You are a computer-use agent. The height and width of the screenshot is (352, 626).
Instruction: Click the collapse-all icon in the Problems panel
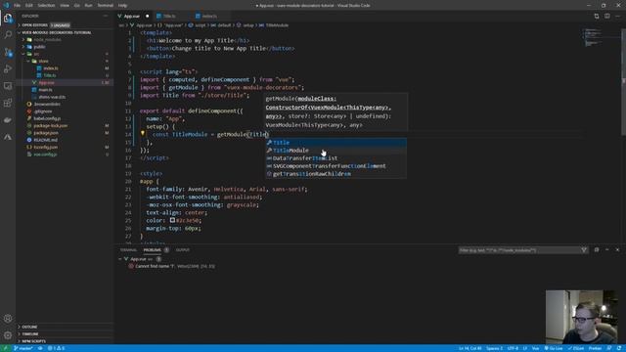[597, 250]
